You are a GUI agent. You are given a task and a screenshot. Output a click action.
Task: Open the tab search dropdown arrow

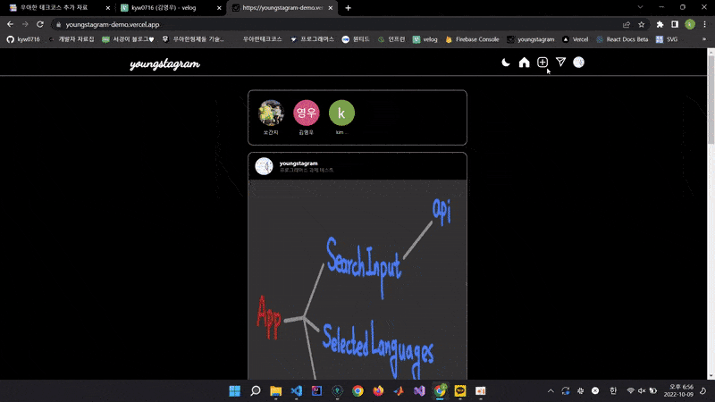tap(640, 7)
